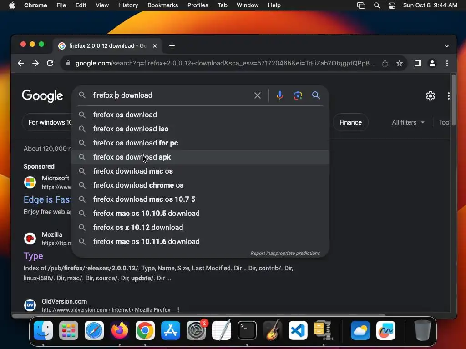Viewport: 466px width, 349px height.
Task: Reload the current page
Action: point(50,63)
